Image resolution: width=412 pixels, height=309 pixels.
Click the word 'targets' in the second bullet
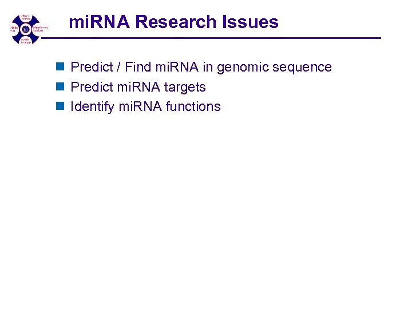pos(184,88)
